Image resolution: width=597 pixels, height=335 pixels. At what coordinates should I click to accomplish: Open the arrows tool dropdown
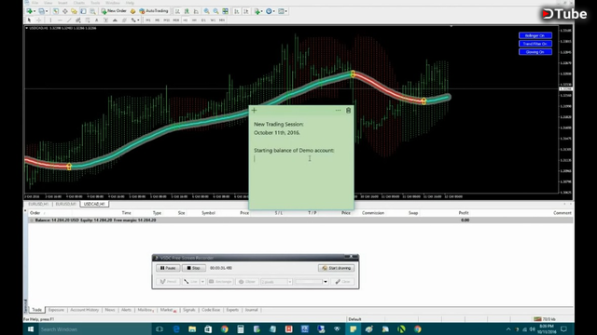pyautogui.click(x=138, y=20)
